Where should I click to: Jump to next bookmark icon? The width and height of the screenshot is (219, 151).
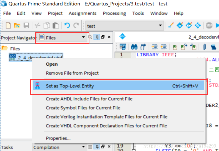pyautogui.click(x=184, y=47)
